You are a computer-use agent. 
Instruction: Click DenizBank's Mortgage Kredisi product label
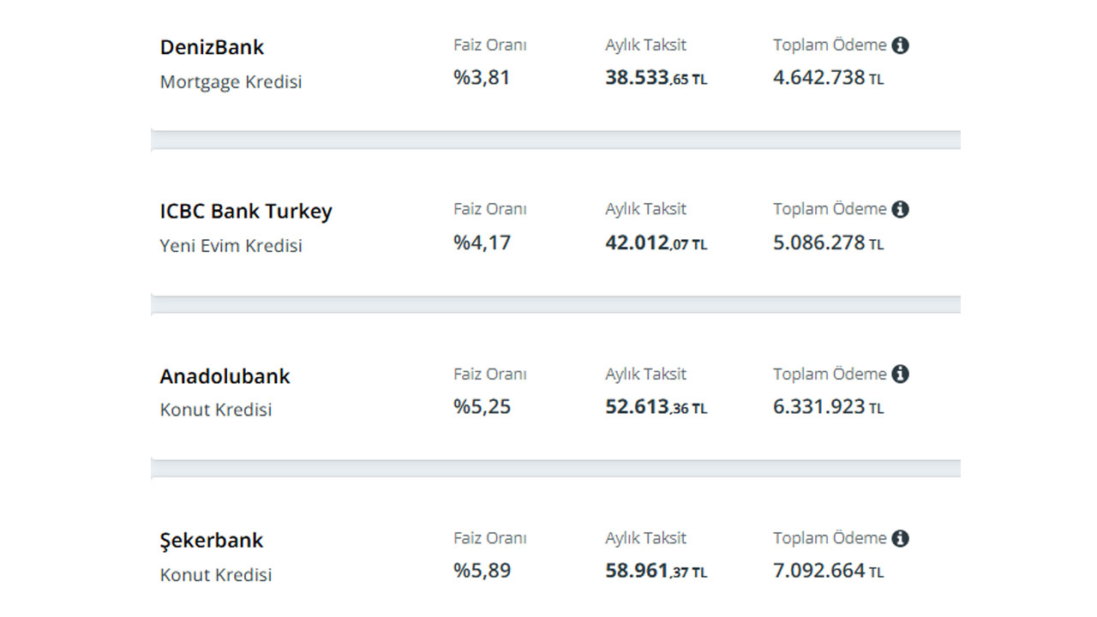(231, 82)
